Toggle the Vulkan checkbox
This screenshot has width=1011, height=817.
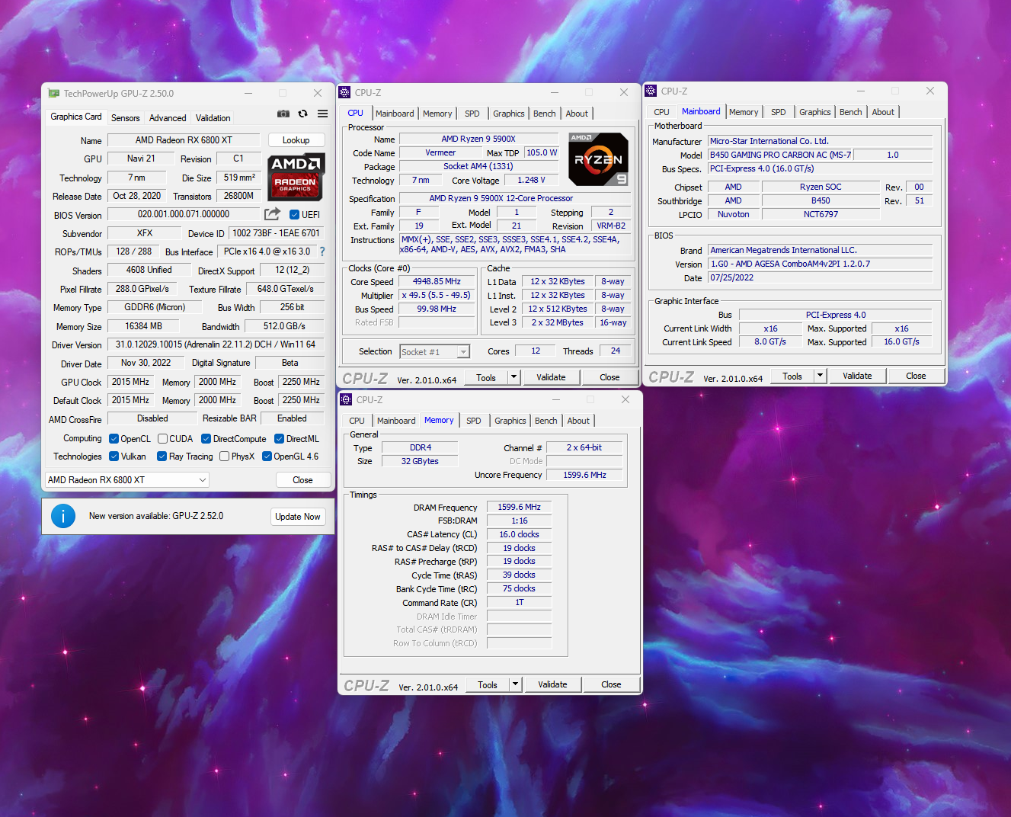pos(114,457)
